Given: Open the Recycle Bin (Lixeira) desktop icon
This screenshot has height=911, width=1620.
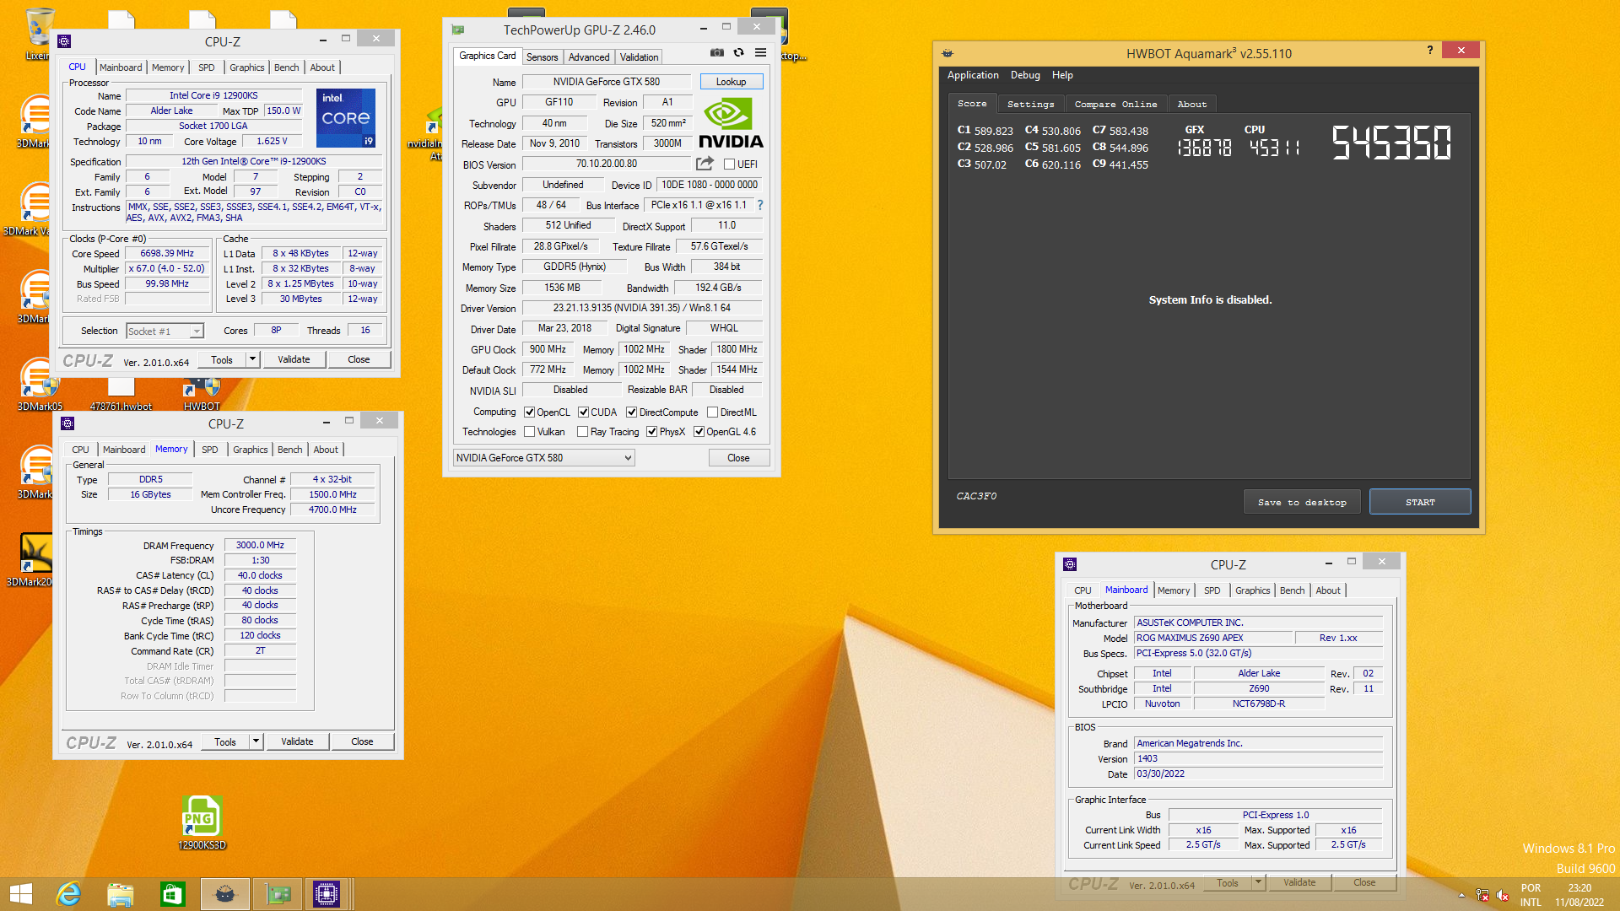Looking at the screenshot, I should tap(38, 34).
